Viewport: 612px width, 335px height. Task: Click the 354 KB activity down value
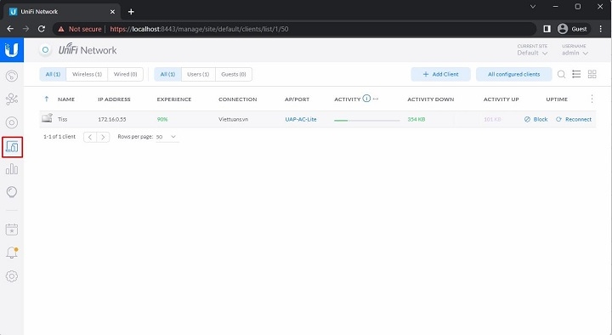[x=416, y=119]
